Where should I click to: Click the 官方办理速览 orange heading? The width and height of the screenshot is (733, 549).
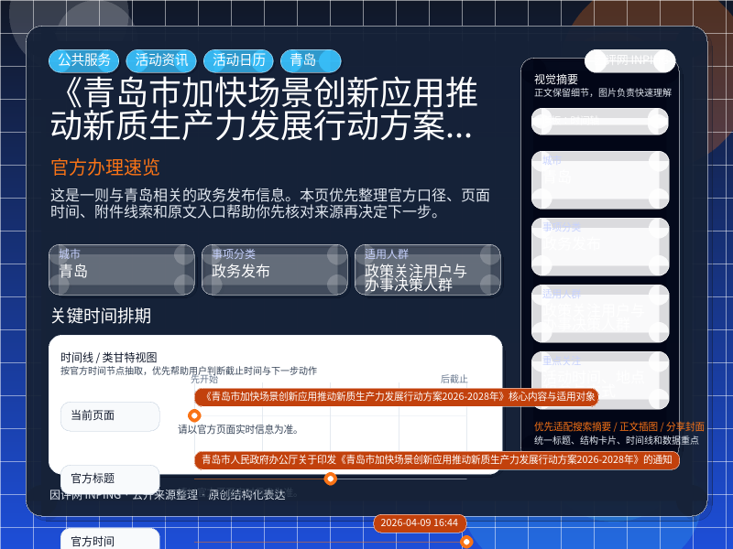pos(105,167)
